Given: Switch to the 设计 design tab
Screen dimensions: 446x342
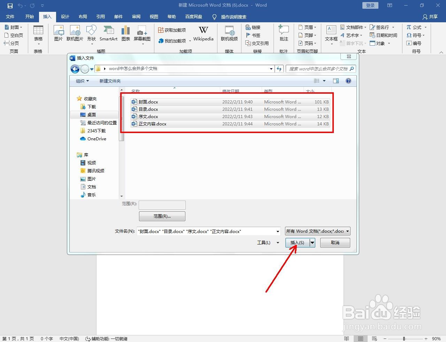Looking at the screenshot, I should click(x=65, y=17).
